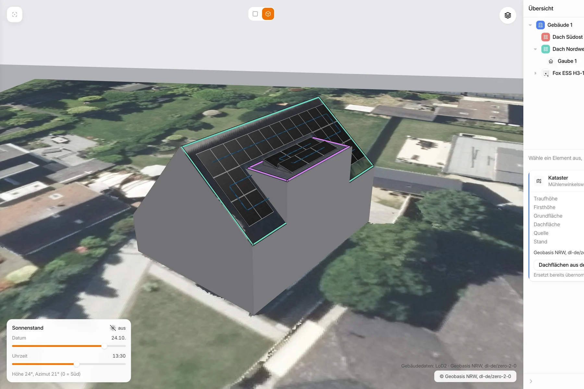Click the Geobasis NRW copyright button
Viewport: 584px width, 389px height.
click(475, 376)
